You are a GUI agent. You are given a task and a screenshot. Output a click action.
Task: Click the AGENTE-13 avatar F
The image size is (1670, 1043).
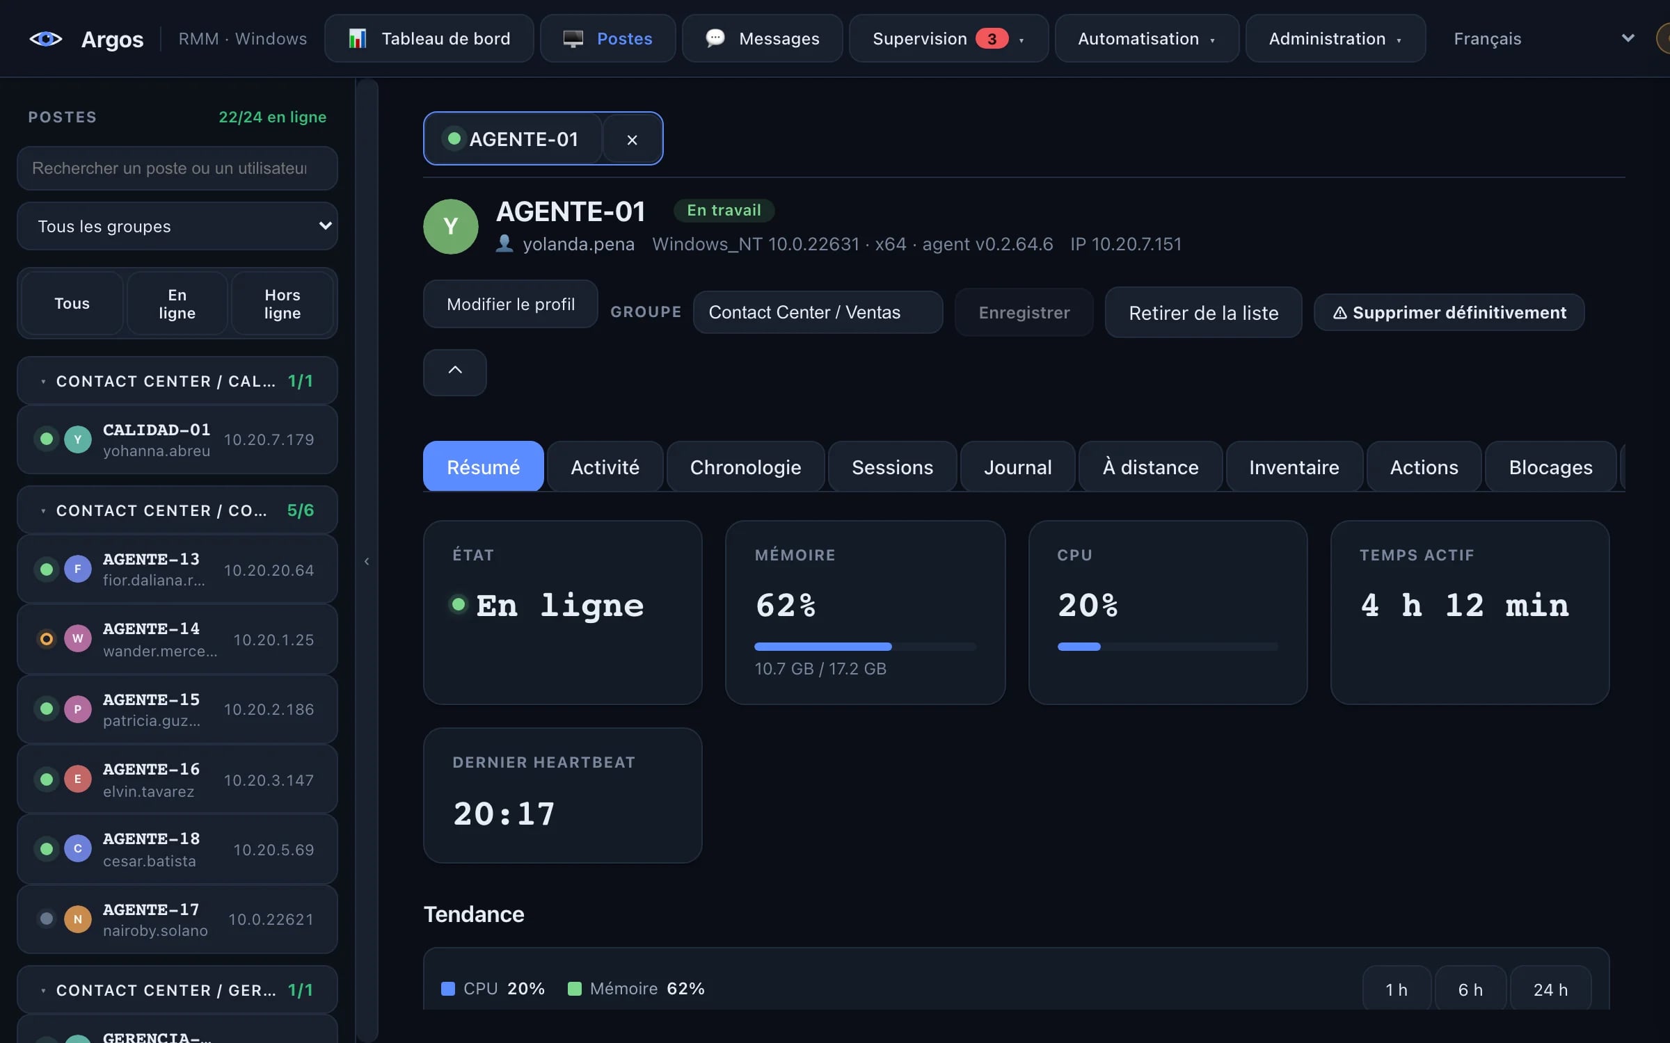78,569
